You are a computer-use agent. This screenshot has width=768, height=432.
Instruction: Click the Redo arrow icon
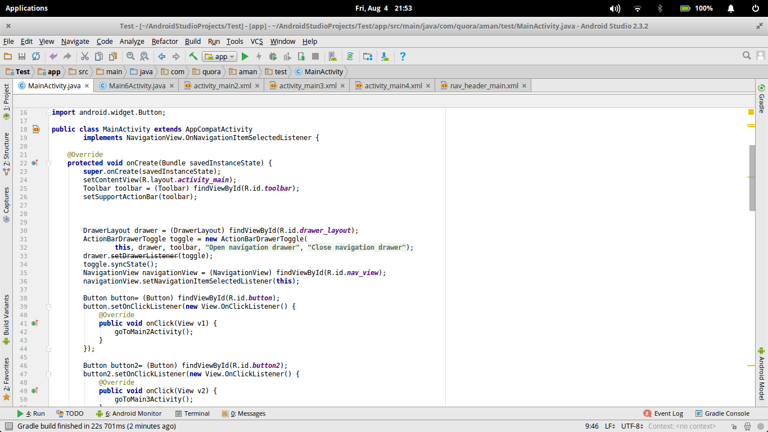(x=67, y=56)
